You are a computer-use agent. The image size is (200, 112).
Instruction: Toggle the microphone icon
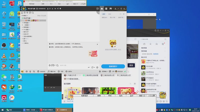[x=30, y=71]
